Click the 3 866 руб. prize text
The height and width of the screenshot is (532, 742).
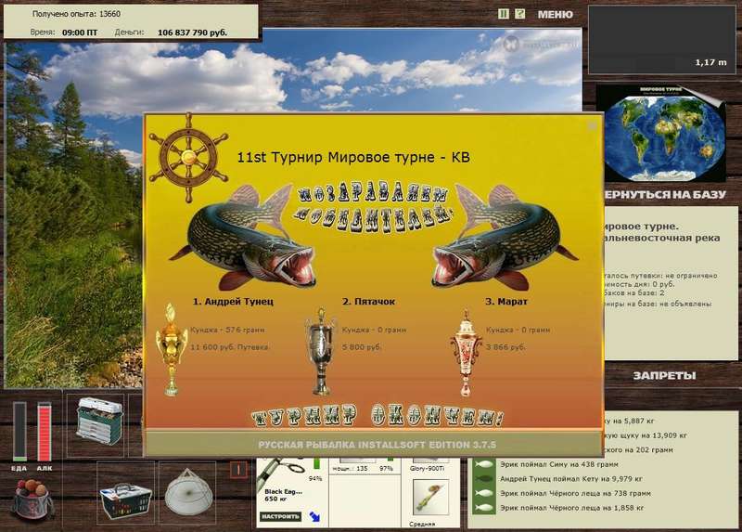pyautogui.click(x=505, y=347)
